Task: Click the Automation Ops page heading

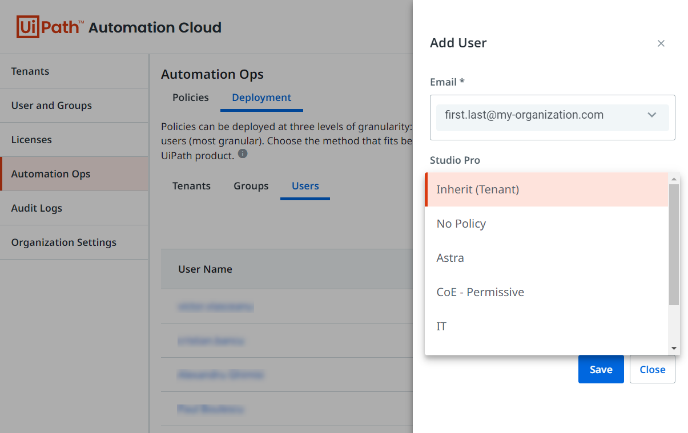Action: [x=212, y=75]
